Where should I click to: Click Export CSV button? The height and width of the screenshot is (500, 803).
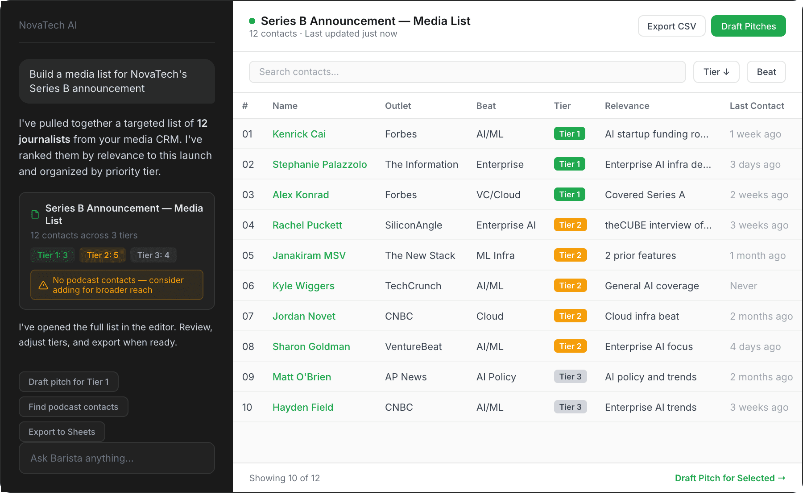[671, 26]
